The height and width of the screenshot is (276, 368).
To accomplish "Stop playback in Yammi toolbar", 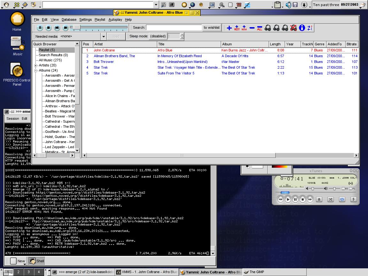I will 49,28.
